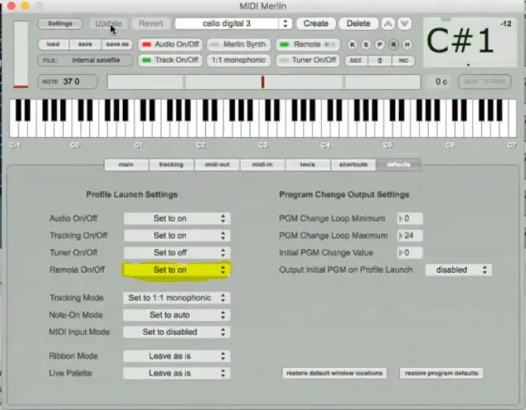This screenshot has height=410, width=526.
Task: Switch to the tracking tab
Action: [171, 165]
